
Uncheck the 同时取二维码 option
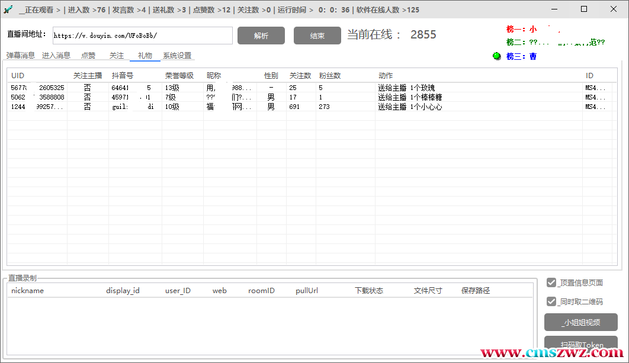[551, 301]
